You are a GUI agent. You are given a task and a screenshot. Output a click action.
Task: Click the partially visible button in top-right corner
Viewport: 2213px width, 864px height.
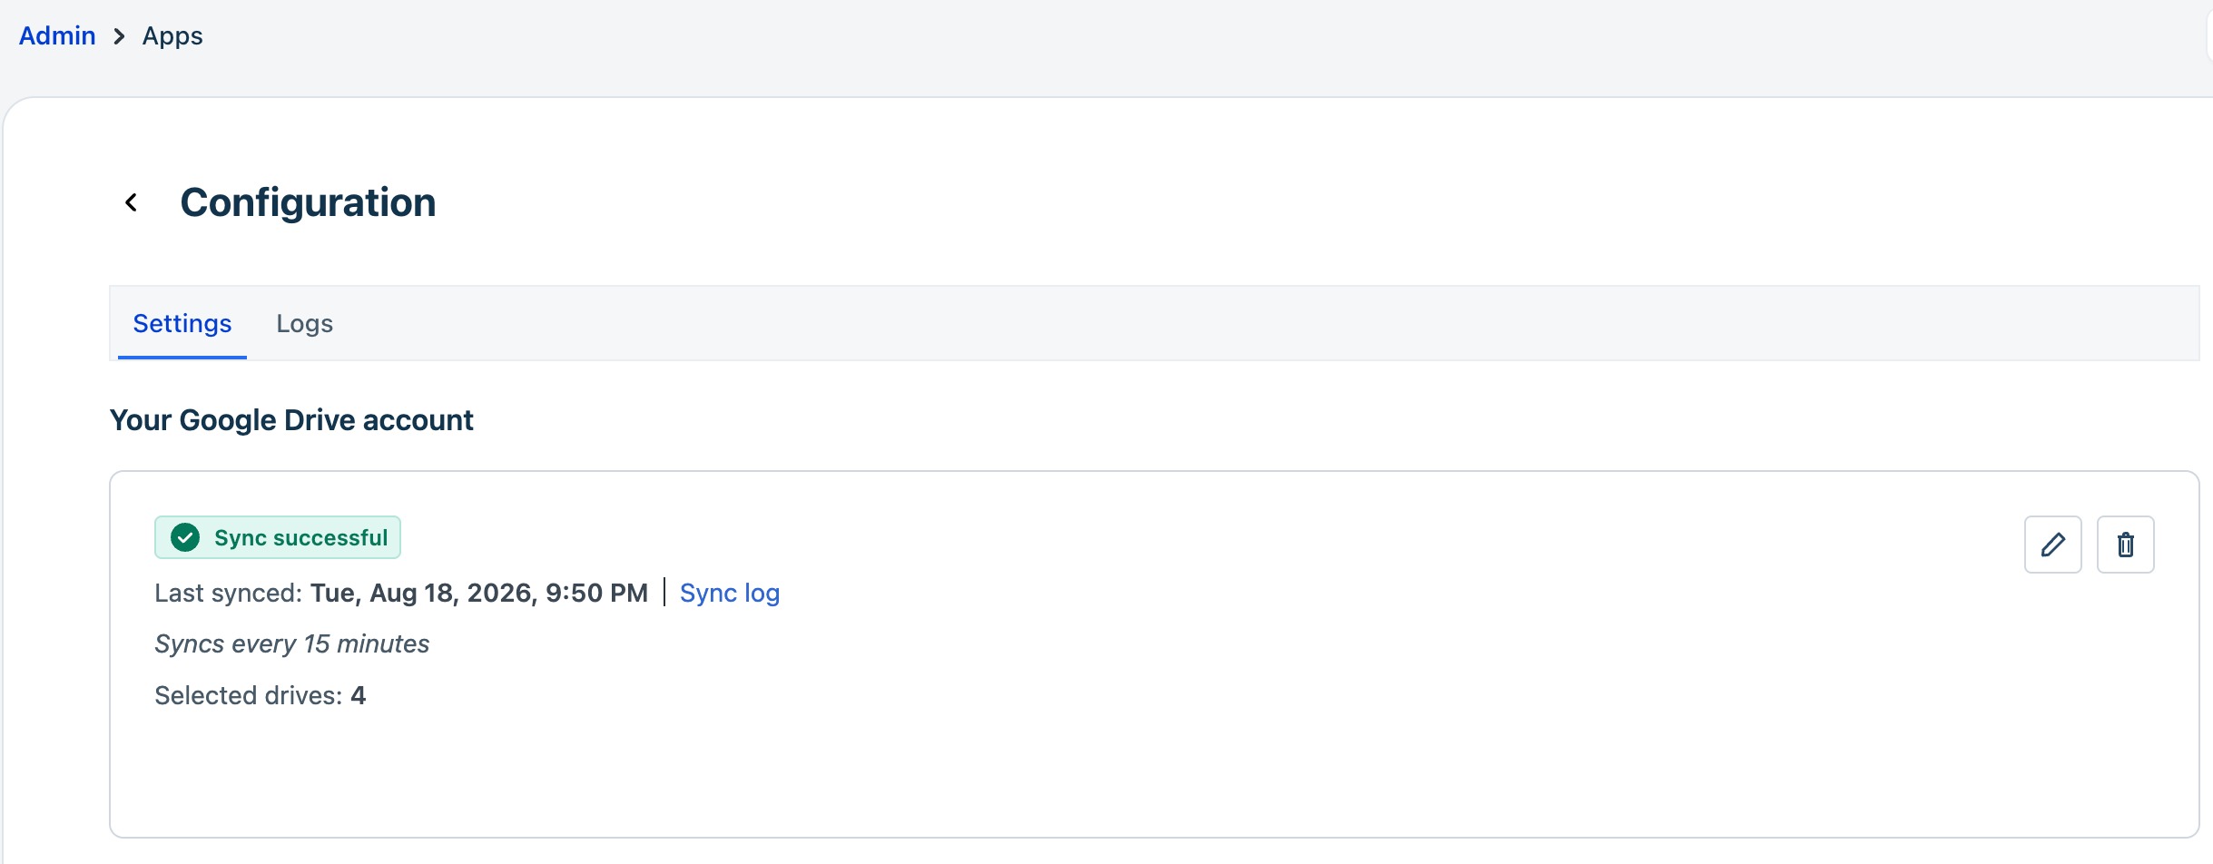click(x=2209, y=36)
